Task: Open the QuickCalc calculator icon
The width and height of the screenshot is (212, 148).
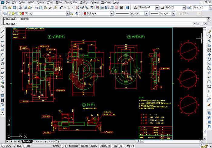Action: 121,8
